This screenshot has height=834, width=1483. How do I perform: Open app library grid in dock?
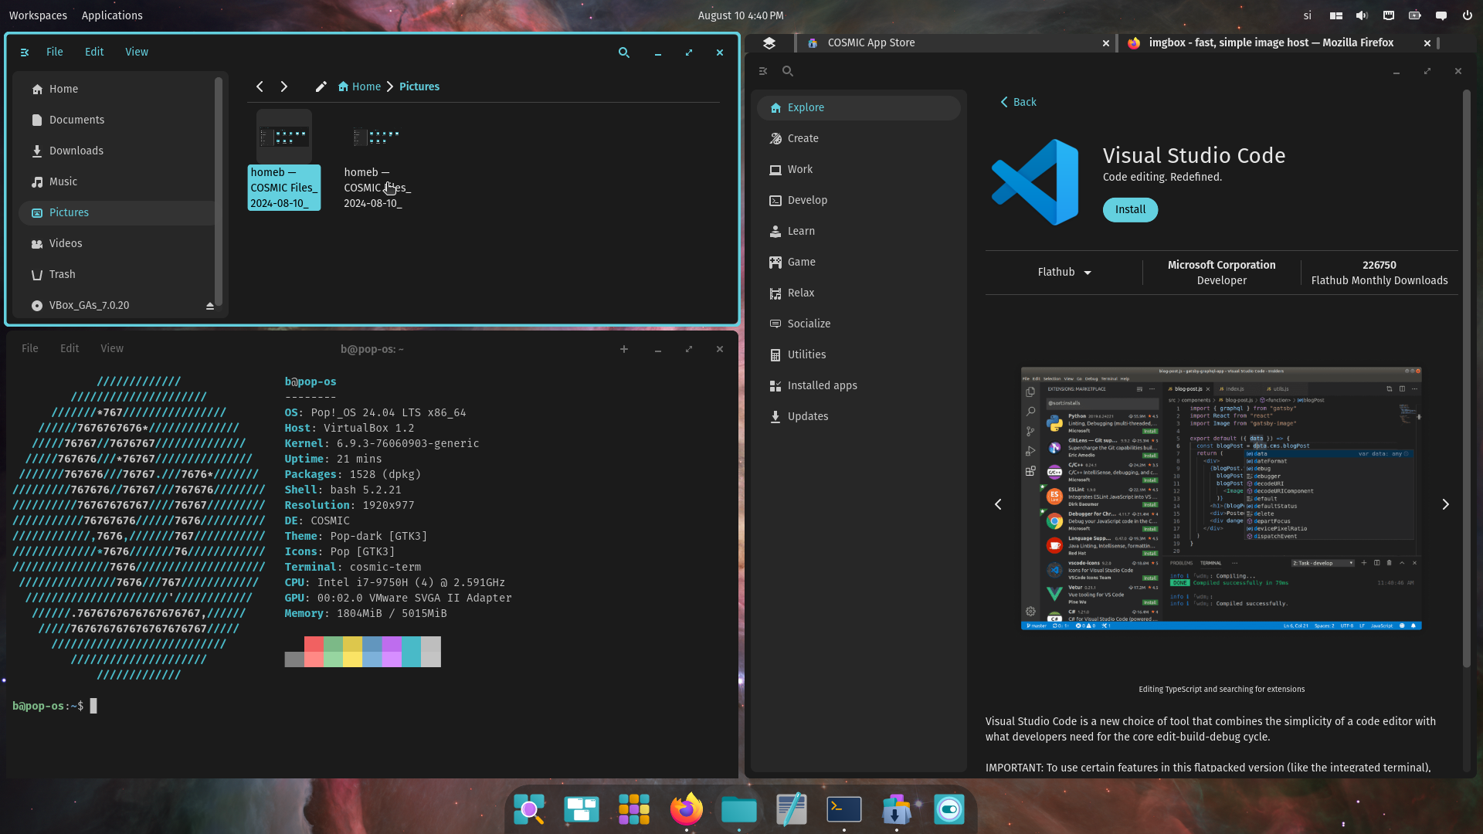pos(634,809)
